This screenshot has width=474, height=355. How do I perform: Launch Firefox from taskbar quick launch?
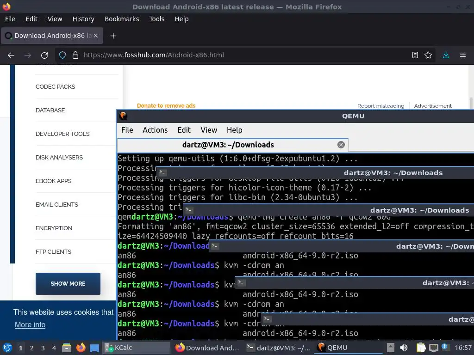click(x=81, y=348)
